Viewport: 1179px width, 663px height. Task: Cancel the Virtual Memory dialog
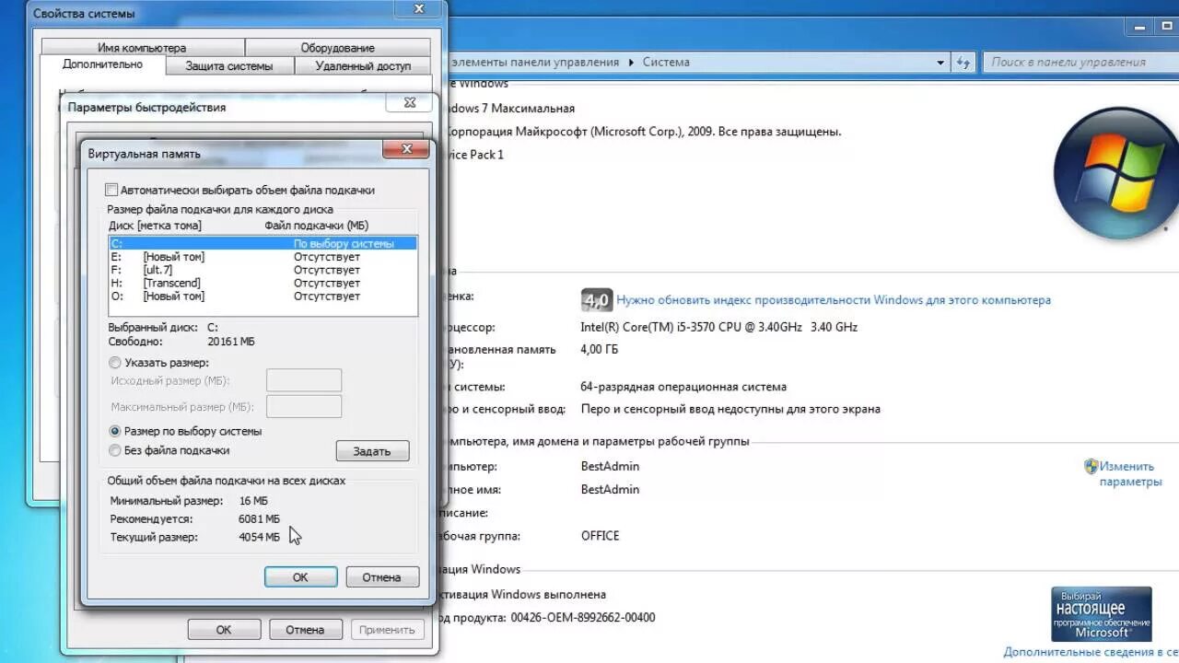tap(381, 577)
